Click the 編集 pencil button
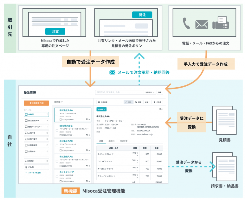This screenshot has height=200, width=245. (128, 102)
